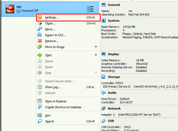Expand the Stop submenu arrow
Viewport: 178px width, 131px height.
click(96, 73)
